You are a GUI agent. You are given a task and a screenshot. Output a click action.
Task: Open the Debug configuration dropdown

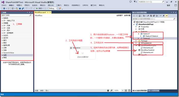coord(56,9)
